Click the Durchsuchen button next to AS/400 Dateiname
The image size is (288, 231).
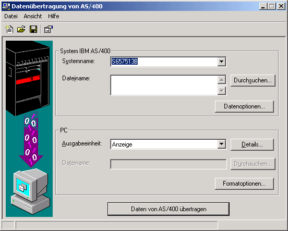(253, 80)
